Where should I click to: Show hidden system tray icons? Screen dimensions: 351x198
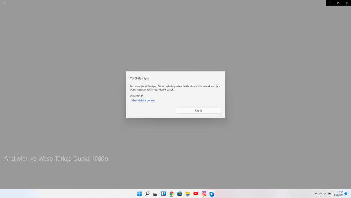(x=316, y=194)
